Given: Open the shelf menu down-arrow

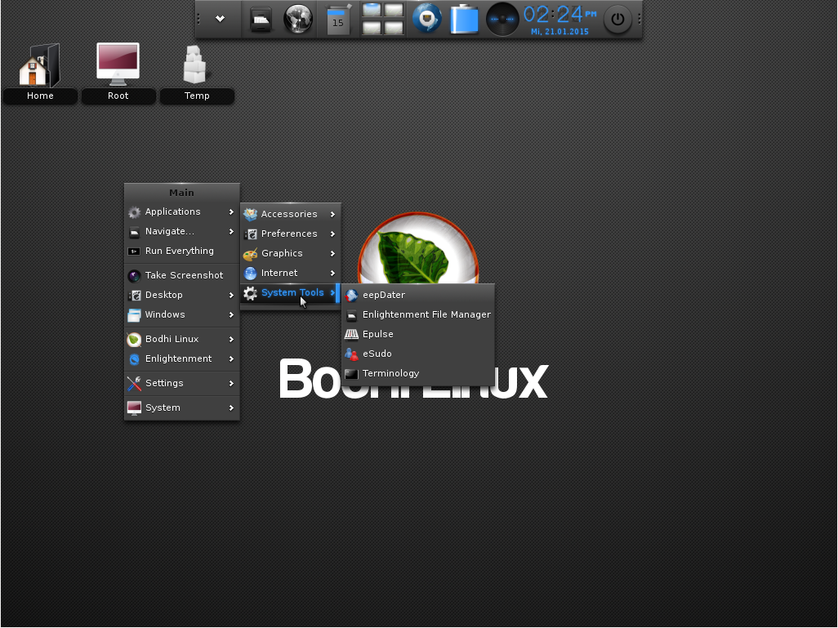Looking at the screenshot, I should (220, 19).
